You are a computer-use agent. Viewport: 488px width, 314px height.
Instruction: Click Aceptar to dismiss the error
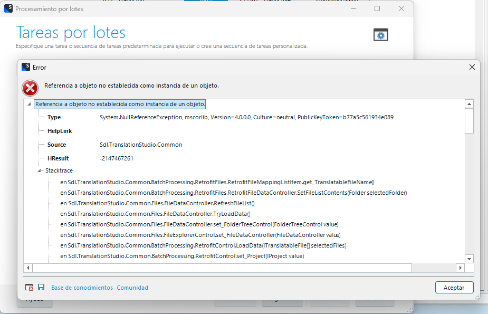coord(454,288)
